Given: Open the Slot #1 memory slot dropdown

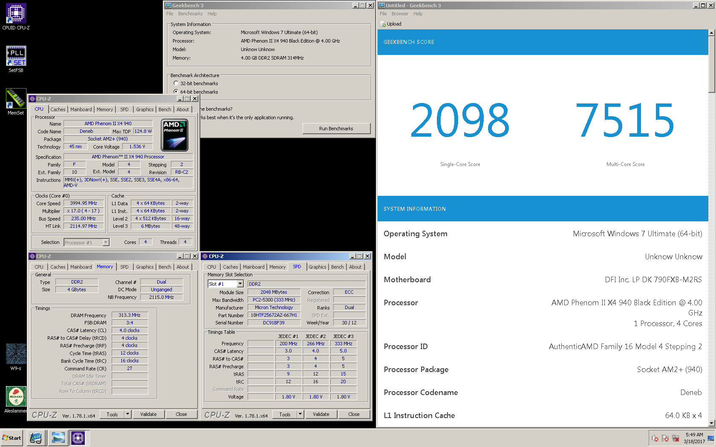Looking at the screenshot, I should point(240,284).
